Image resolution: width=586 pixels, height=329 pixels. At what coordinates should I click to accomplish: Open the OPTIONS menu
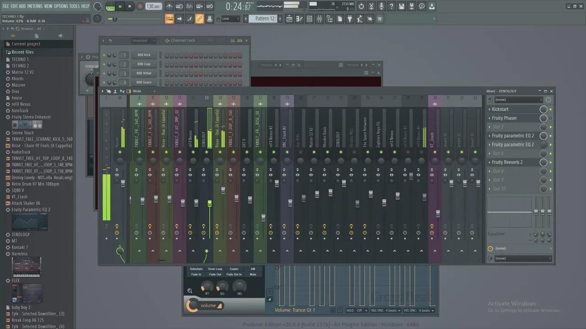[61, 6]
